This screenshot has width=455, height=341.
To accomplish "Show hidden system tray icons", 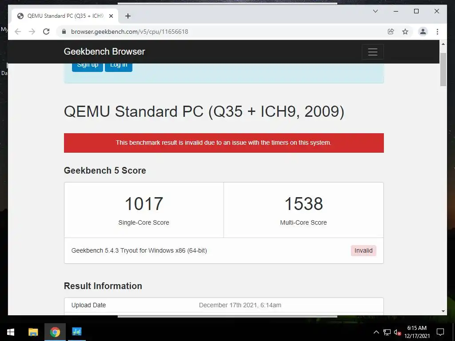I will (376, 332).
